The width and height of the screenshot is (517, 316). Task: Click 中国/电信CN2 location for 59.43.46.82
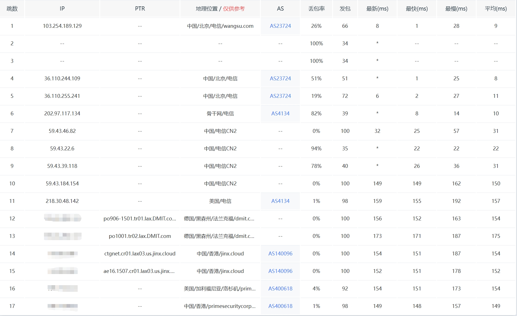220,131
